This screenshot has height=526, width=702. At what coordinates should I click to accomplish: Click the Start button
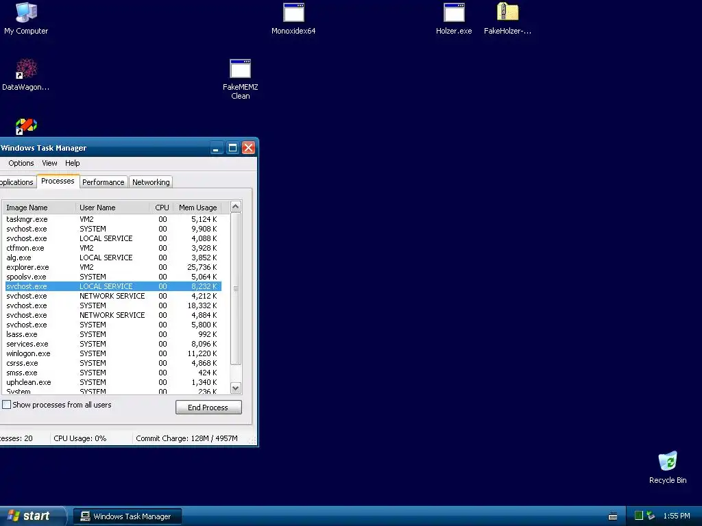click(32, 516)
